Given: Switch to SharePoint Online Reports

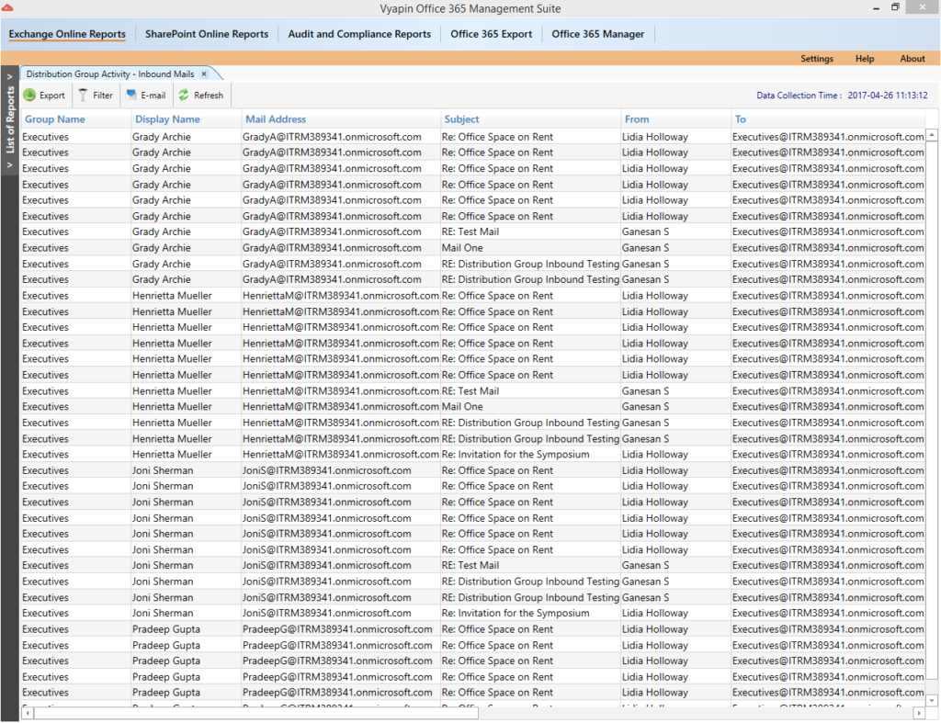Looking at the screenshot, I should click(207, 34).
